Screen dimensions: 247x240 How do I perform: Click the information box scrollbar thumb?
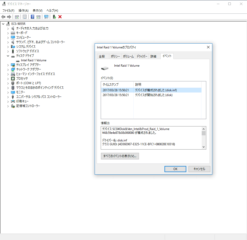click(203, 133)
